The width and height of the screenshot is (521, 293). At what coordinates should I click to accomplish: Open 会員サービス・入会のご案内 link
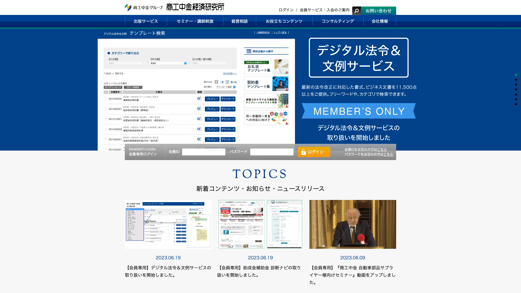point(325,10)
